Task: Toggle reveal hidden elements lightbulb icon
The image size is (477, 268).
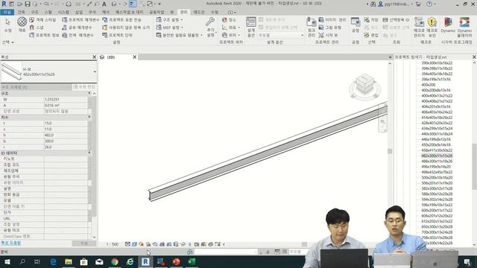Action: 189,244
